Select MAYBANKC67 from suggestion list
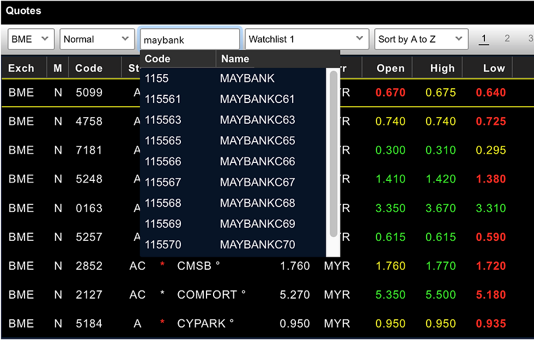 pos(233,183)
